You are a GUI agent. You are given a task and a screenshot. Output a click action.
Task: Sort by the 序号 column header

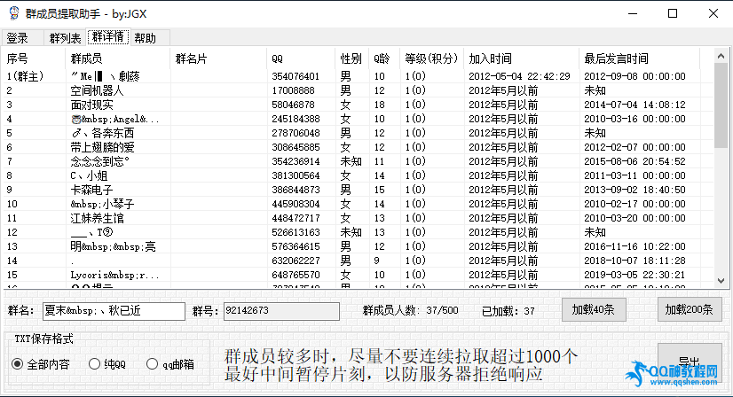pyautogui.click(x=34, y=58)
